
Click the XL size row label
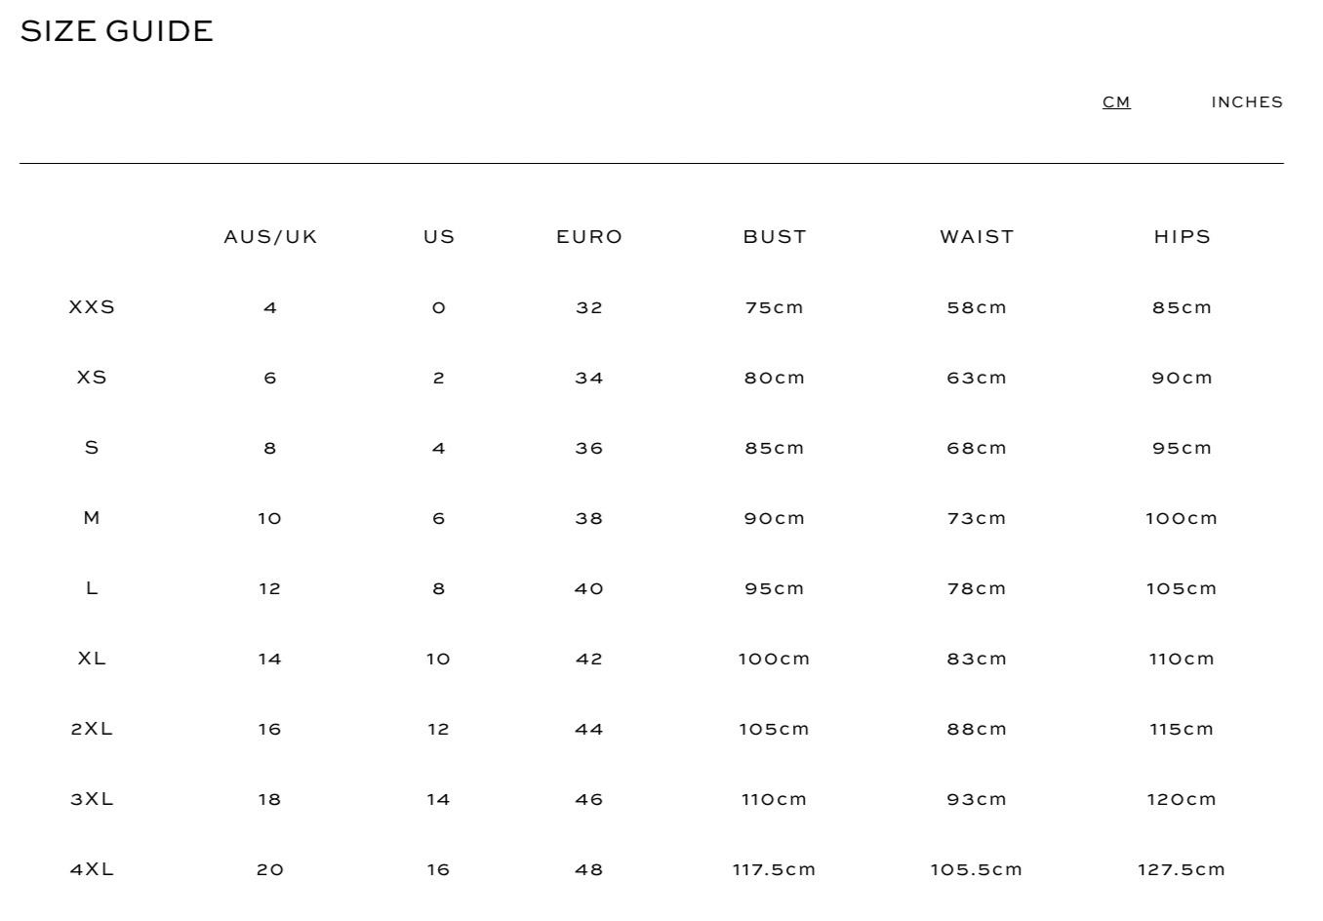[x=92, y=659]
